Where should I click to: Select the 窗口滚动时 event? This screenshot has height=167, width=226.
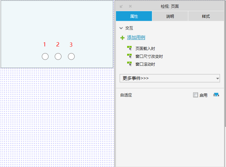pyautogui.click(x=145, y=64)
